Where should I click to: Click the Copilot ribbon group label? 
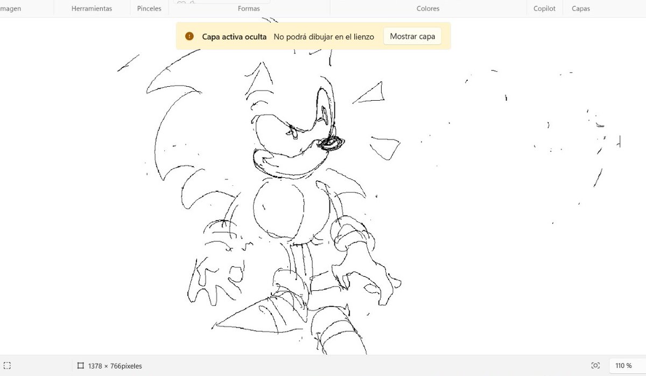pos(544,9)
